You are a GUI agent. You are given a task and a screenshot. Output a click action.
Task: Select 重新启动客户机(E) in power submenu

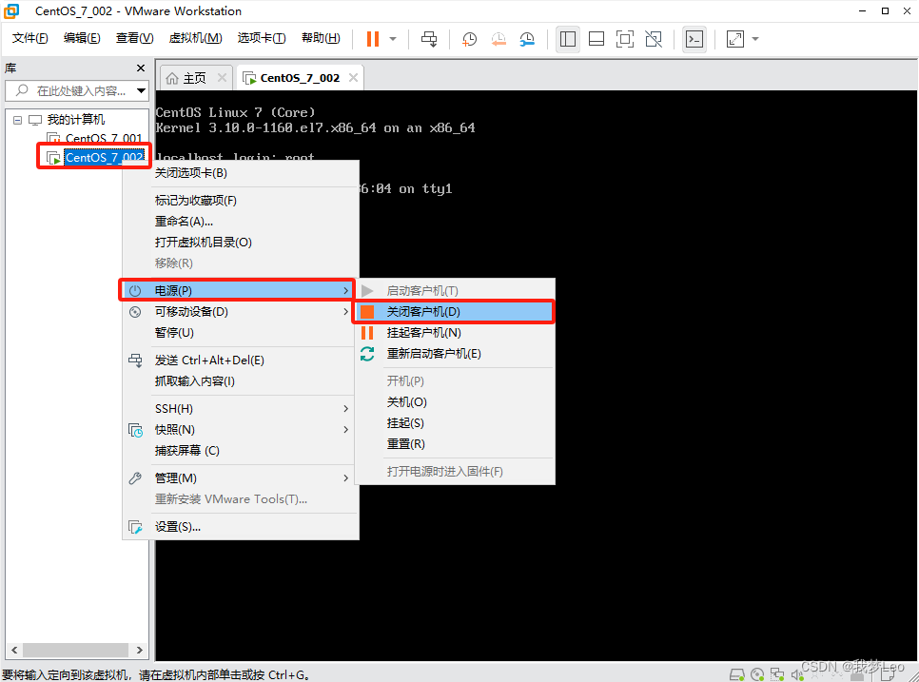(x=454, y=354)
